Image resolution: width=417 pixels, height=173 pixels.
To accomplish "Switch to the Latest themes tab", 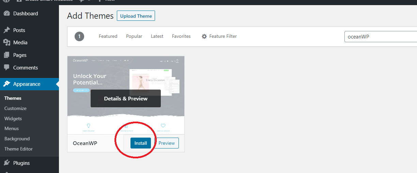I will pos(157,36).
